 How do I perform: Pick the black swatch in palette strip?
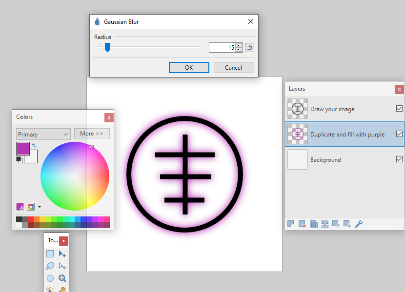(x=19, y=219)
